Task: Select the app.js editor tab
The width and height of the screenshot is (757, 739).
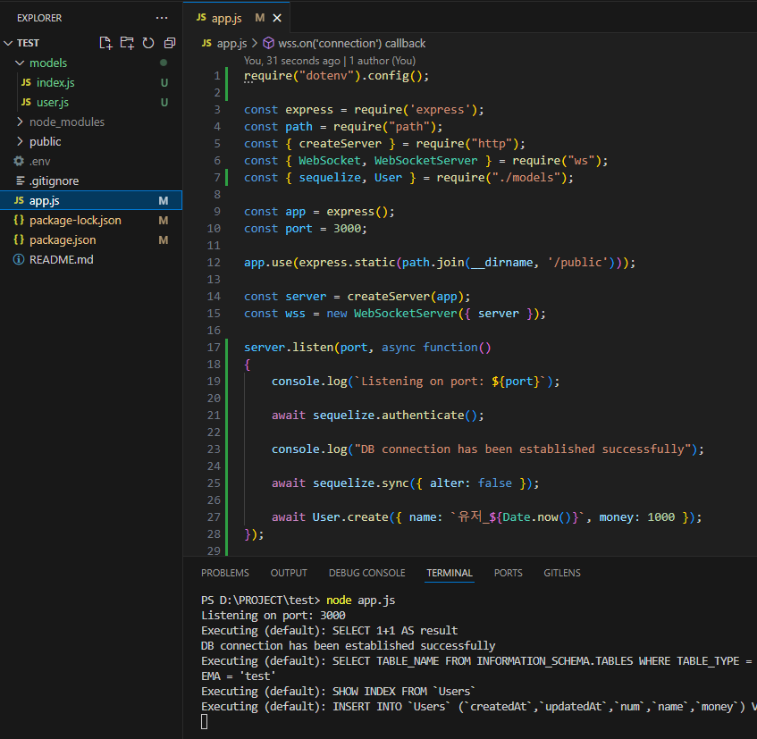Action: pos(237,18)
